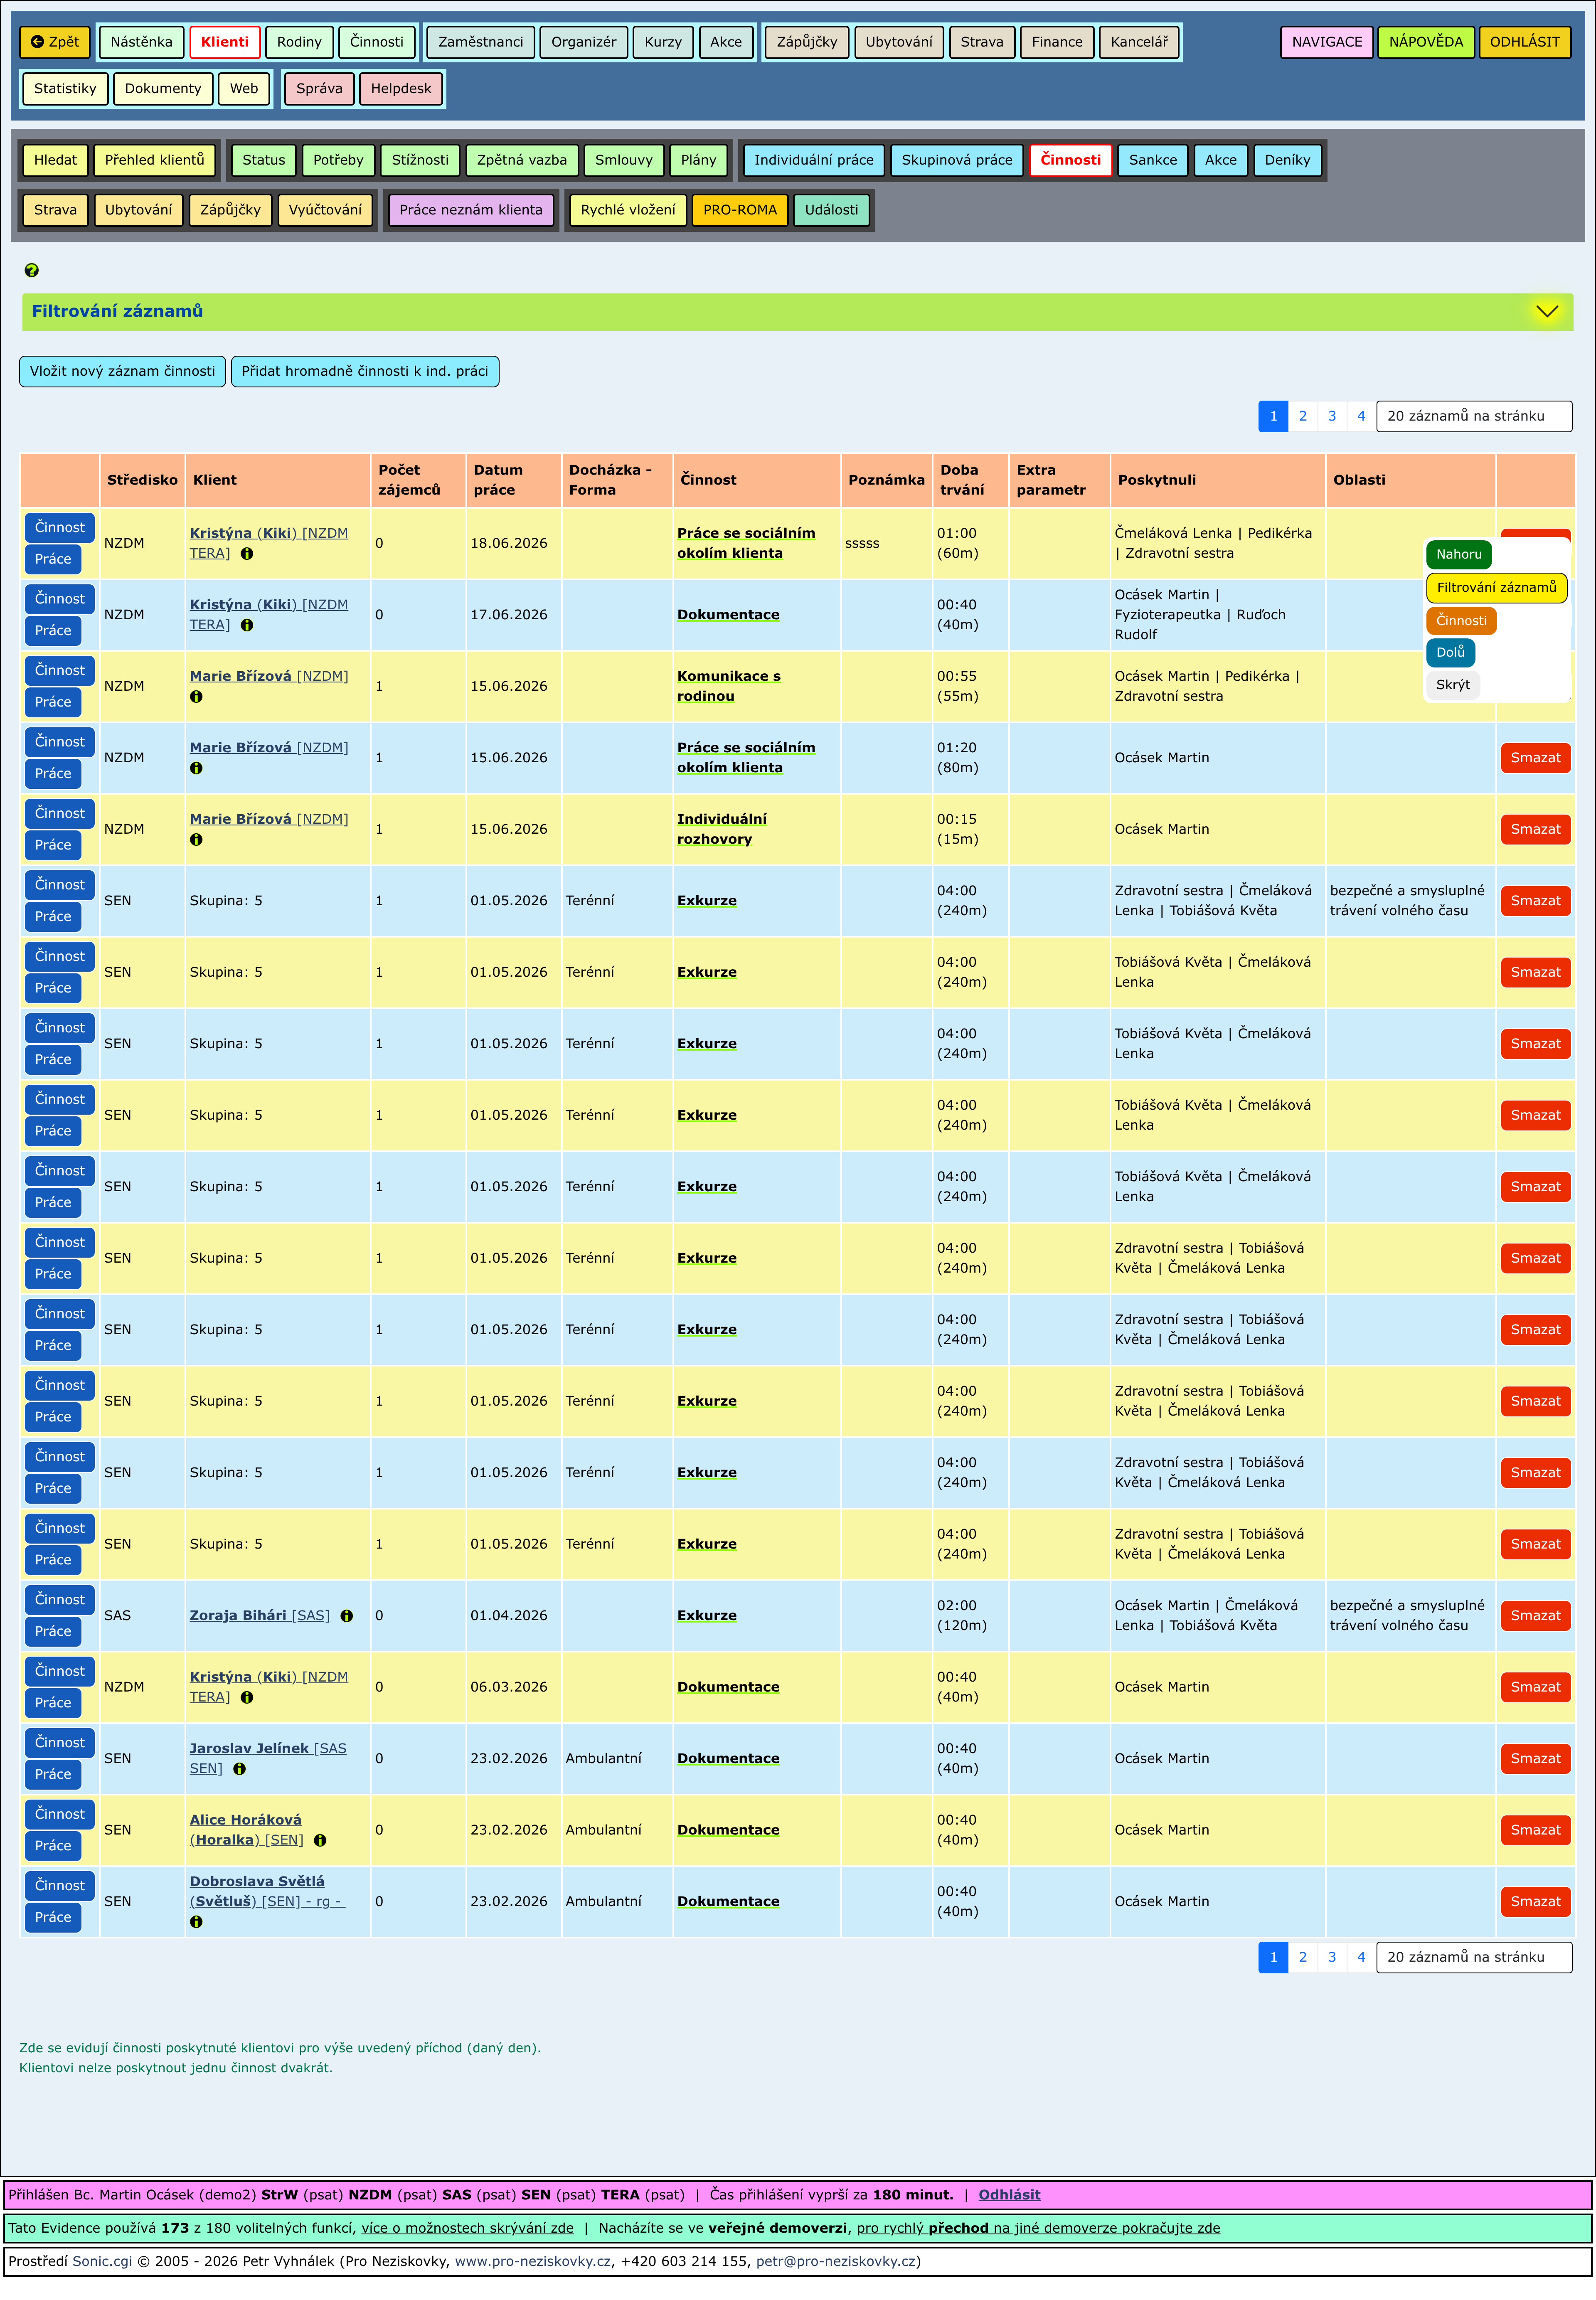
Task: Click info icon of Marie Brízová 00:55 row
Action: pyautogui.click(x=196, y=697)
